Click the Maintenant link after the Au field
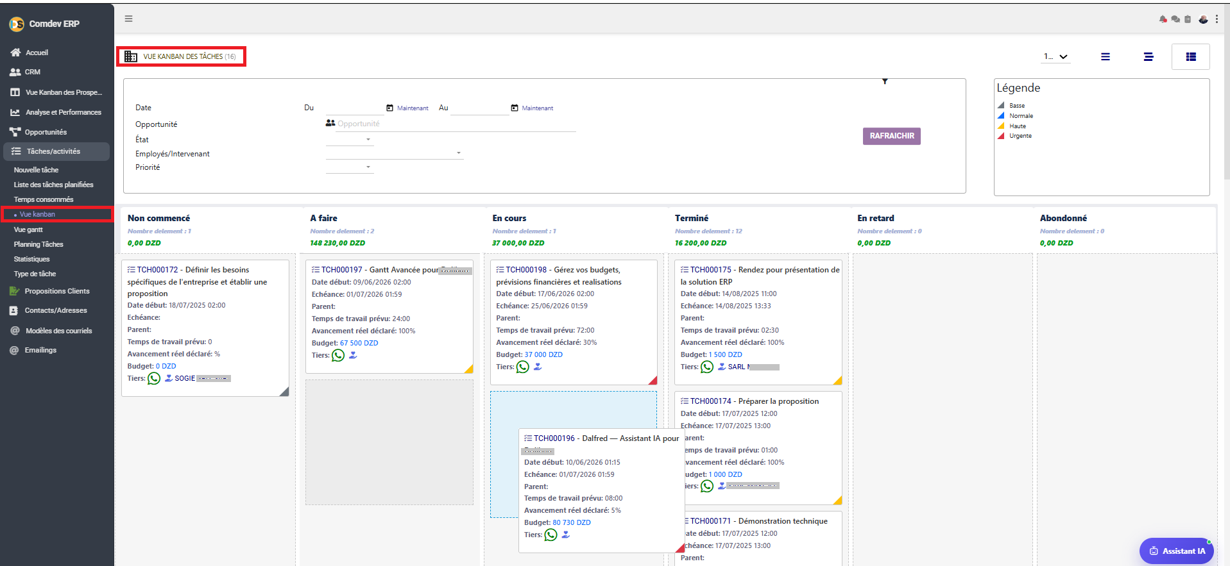The height and width of the screenshot is (566, 1230). tap(538, 108)
